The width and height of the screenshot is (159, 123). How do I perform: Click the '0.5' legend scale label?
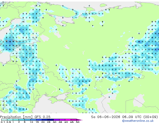9,122
